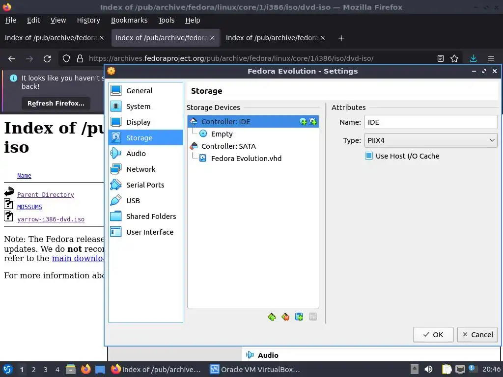The height and width of the screenshot is (377, 503).
Task: Click Refresh Firefox button
Action: [56, 103]
